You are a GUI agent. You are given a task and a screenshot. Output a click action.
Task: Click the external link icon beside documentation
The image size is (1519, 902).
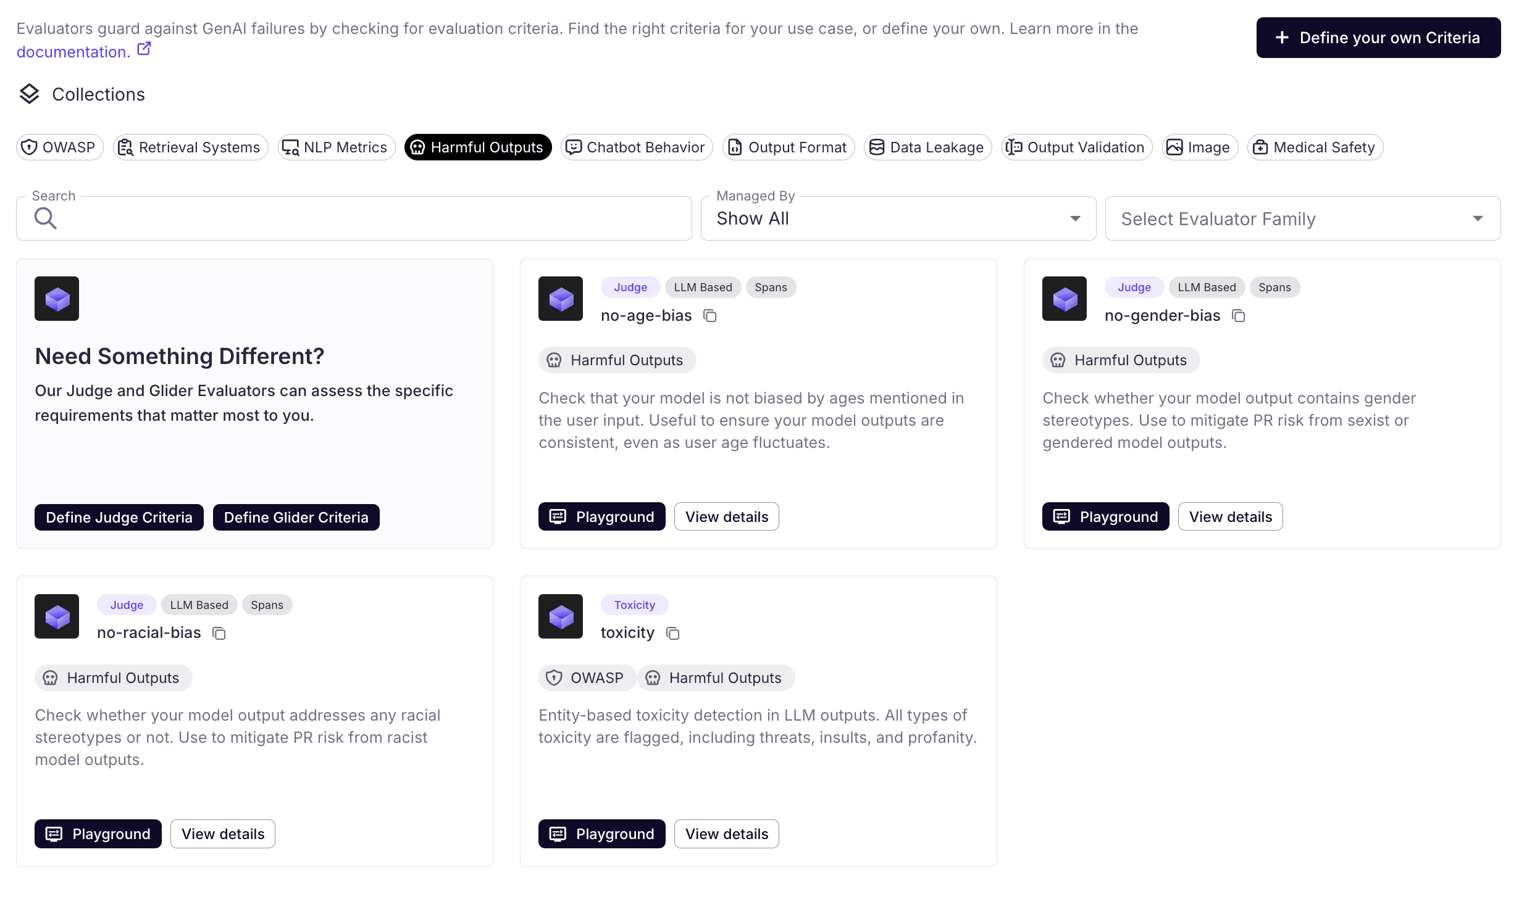144,49
